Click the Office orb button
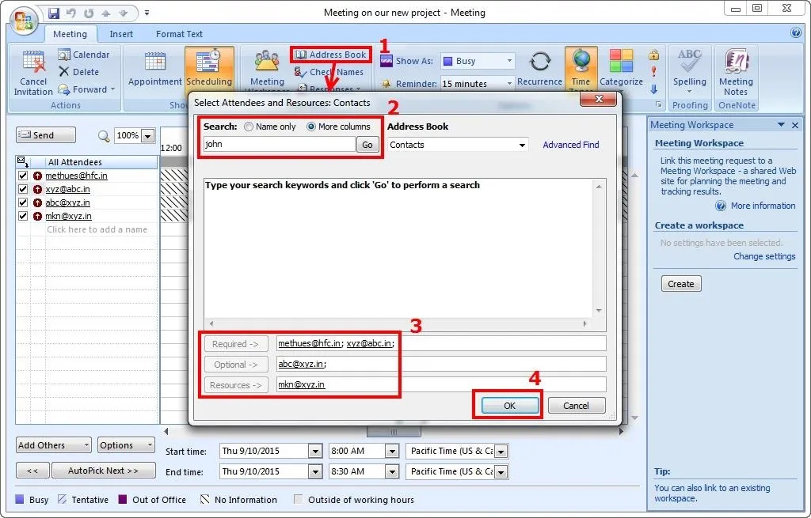 coord(23,20)
